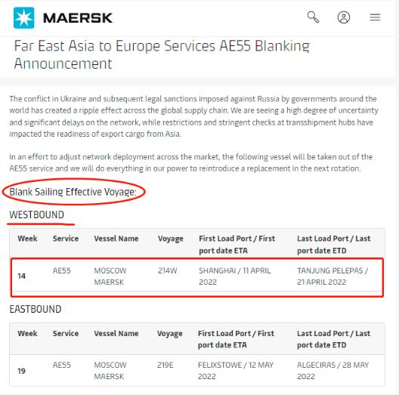Click voyage 219E cell

pyautogui.click(x=165, y=365)
